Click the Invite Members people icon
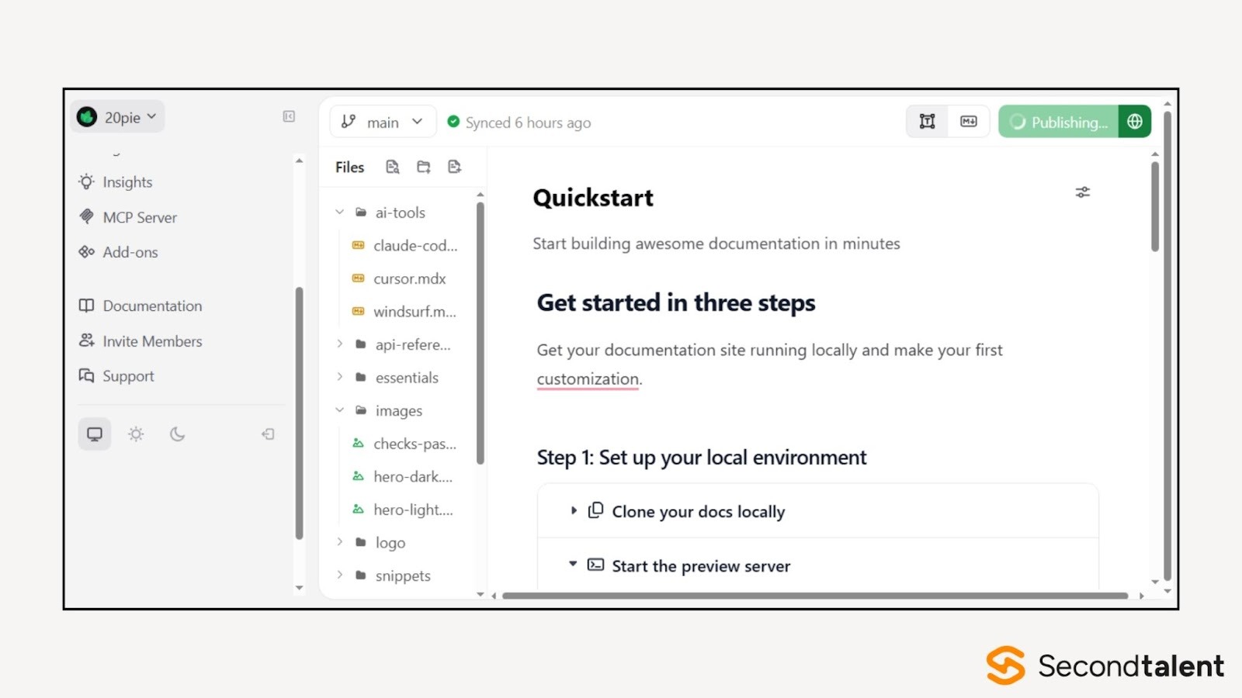The image size is (1242, 698). coord(86,340)
